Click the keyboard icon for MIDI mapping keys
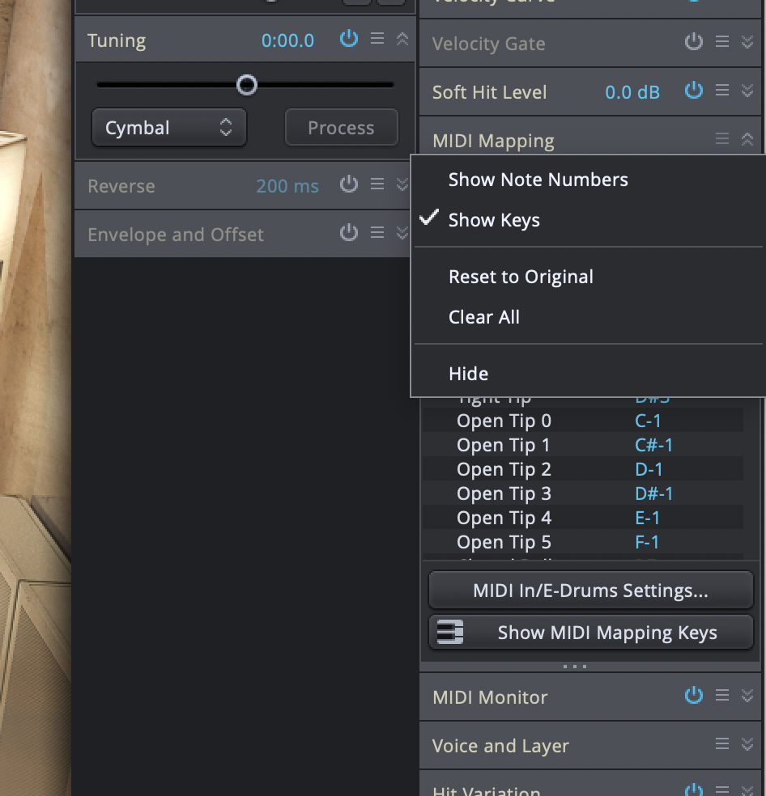766x796 pixels. pos(449,633)
